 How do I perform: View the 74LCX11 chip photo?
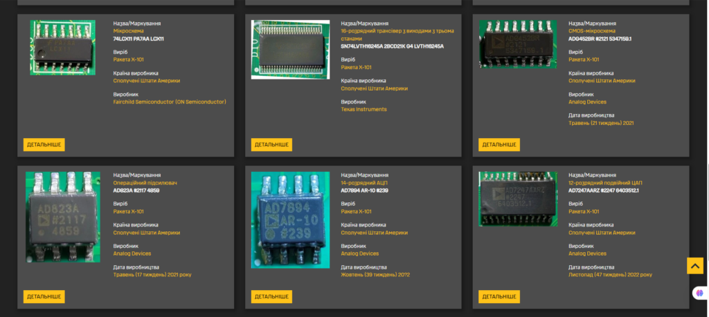(63, 48)
